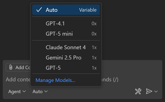Click the chevron next to Agent
The width and height of the screenshot is (165, 102).
(24, 92)
